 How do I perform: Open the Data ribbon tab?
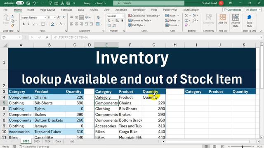(81, 10)
